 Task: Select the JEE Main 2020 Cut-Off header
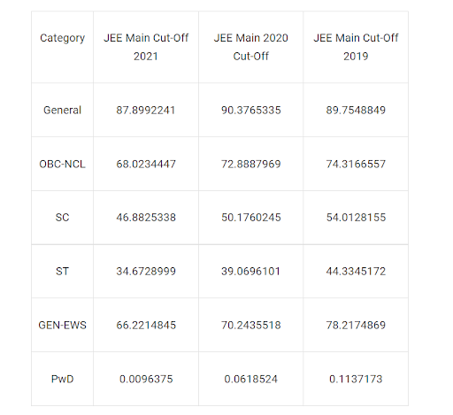tap(251, 47)
